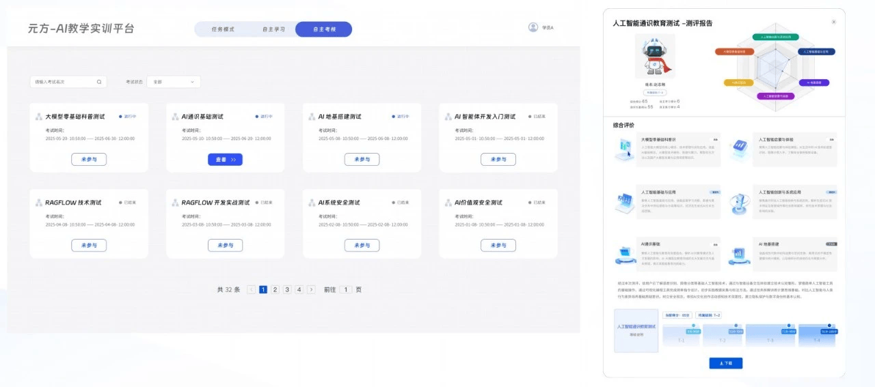Viewport: 875px width, 387px height.
Task: Click the icon beside RAGFLOW 技术测试 card title
Action: click(x=38, y=203)
